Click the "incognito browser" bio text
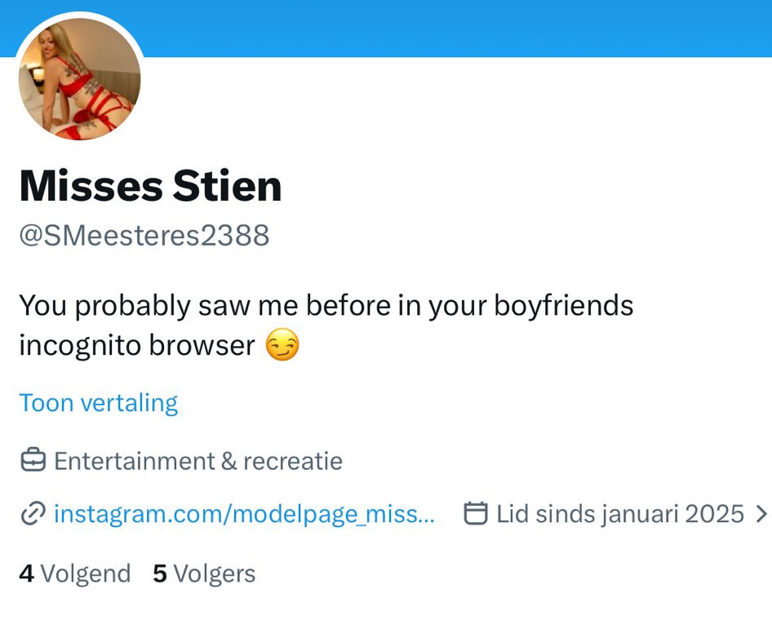The height and width of the screenshot is (620, 772). pos(137,346)
